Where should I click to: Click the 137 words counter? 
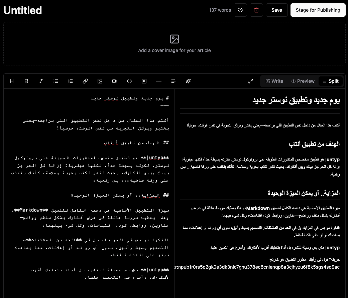[x=220, y=10]
